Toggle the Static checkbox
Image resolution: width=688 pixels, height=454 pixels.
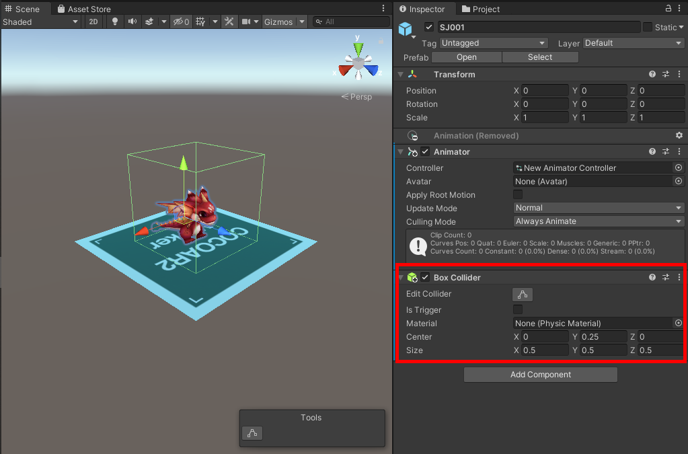click(x=648, y=27)
